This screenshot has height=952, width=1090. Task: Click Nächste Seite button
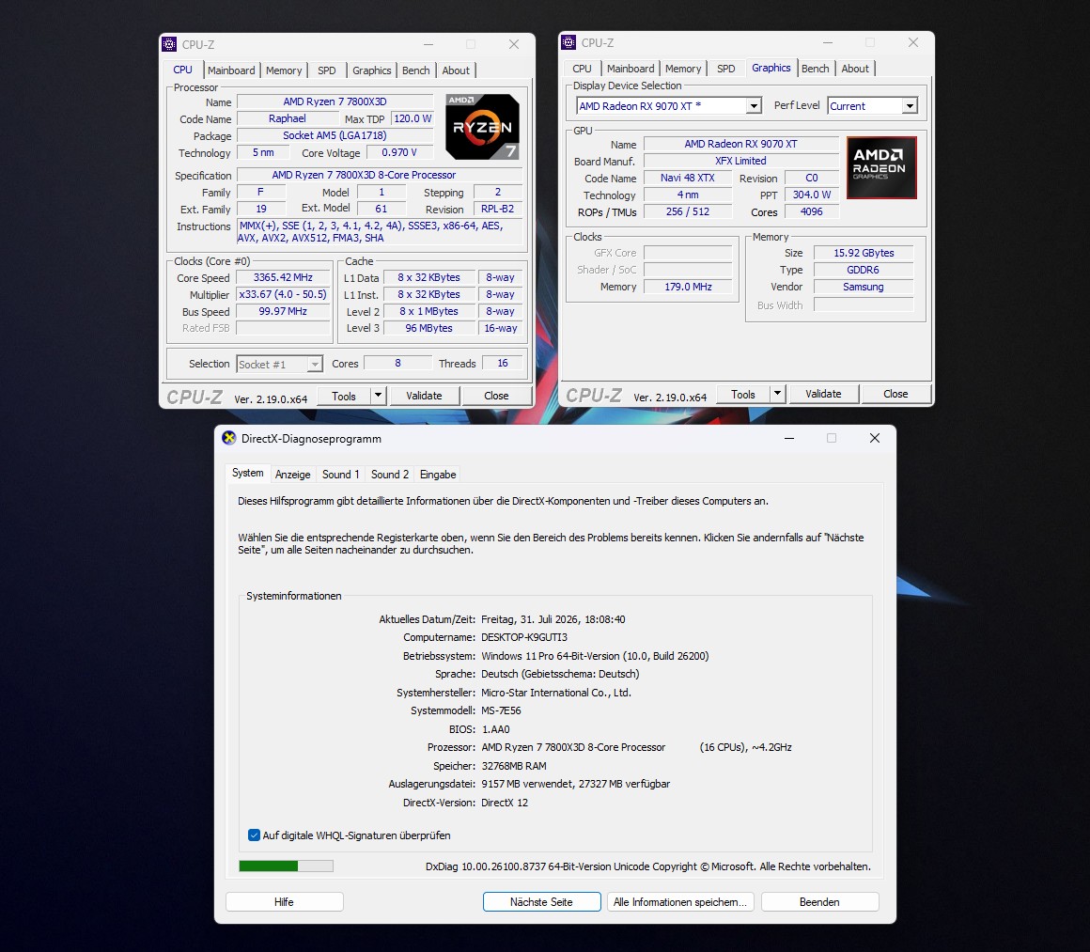click(541, 902)
